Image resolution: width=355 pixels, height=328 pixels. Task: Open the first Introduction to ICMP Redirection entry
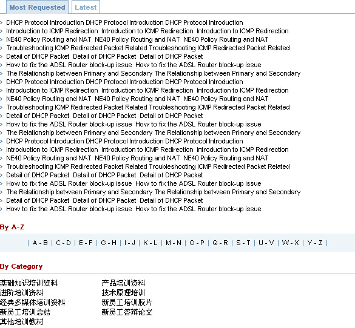[147, 31]
